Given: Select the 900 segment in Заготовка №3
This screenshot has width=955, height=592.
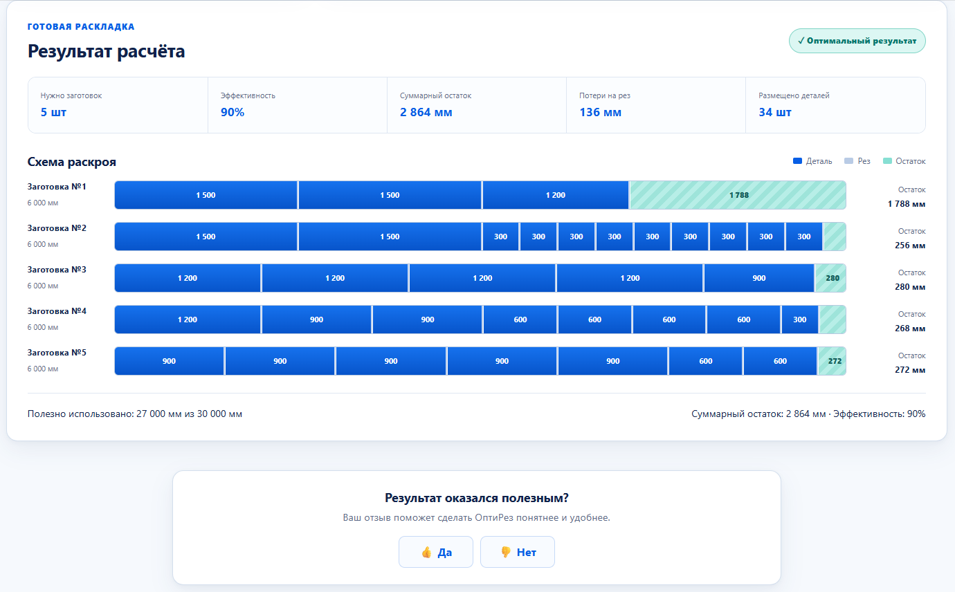Looking at the screenshot, I should point(759,278).
